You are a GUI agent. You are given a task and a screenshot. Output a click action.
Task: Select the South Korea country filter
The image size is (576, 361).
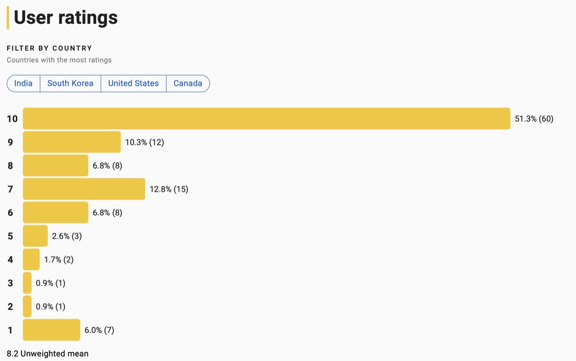pyautogui.click(x=70, y=83)
